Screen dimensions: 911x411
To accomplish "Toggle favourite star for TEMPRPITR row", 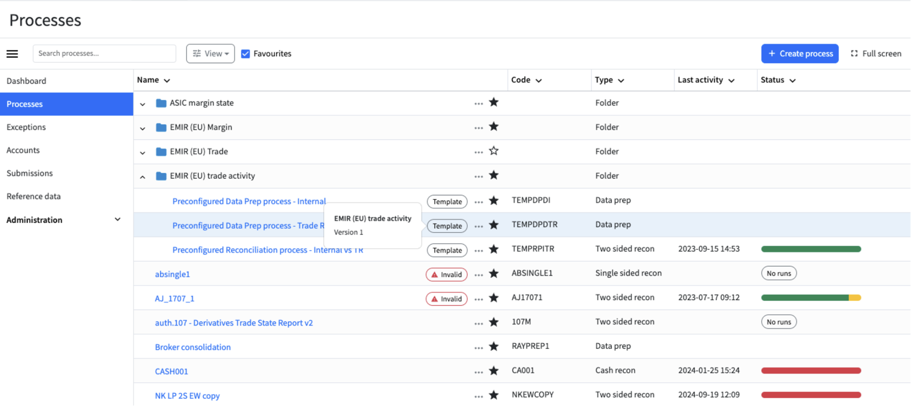I will pos(494,249).
